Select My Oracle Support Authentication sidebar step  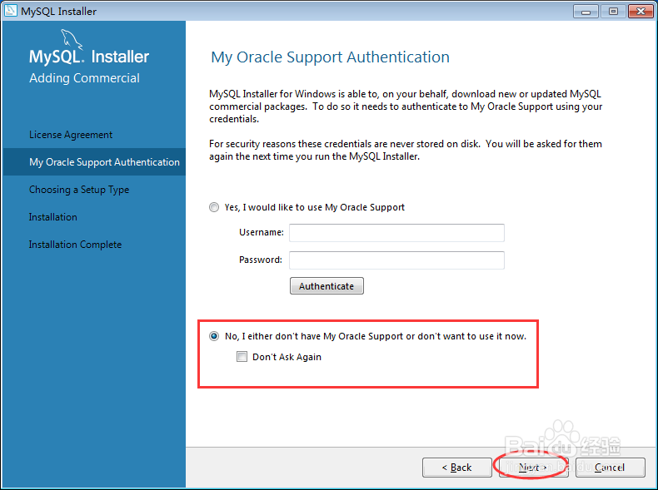click(x=94, y=161)
